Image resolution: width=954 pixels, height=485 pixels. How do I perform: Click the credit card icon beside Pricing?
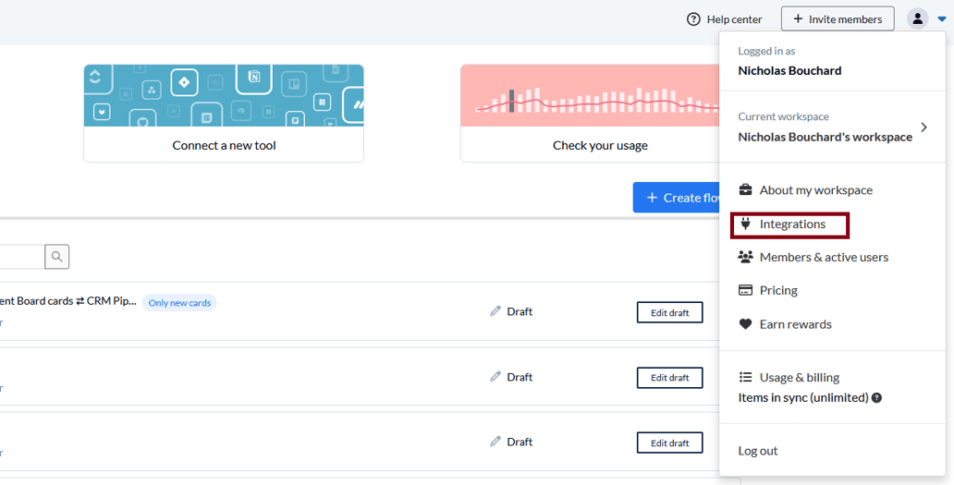[746, 290]
